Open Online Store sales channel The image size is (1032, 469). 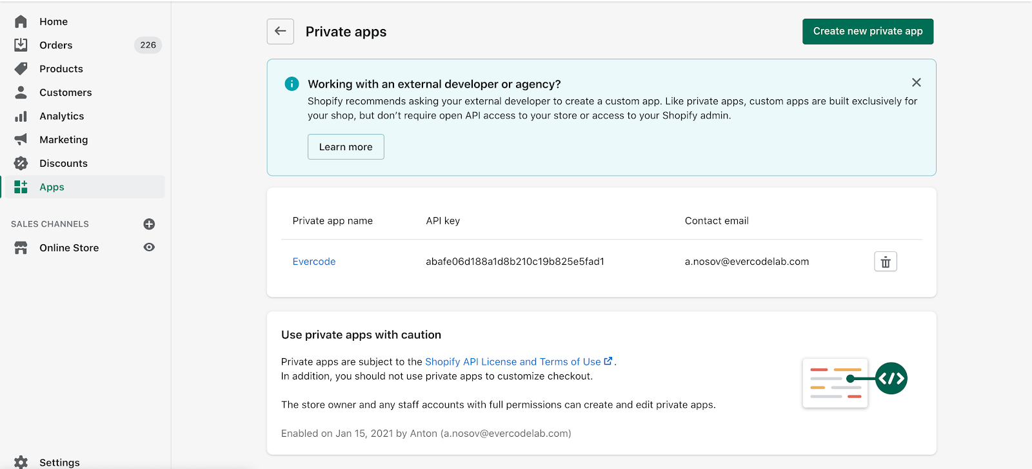click(x=69, y=248)
